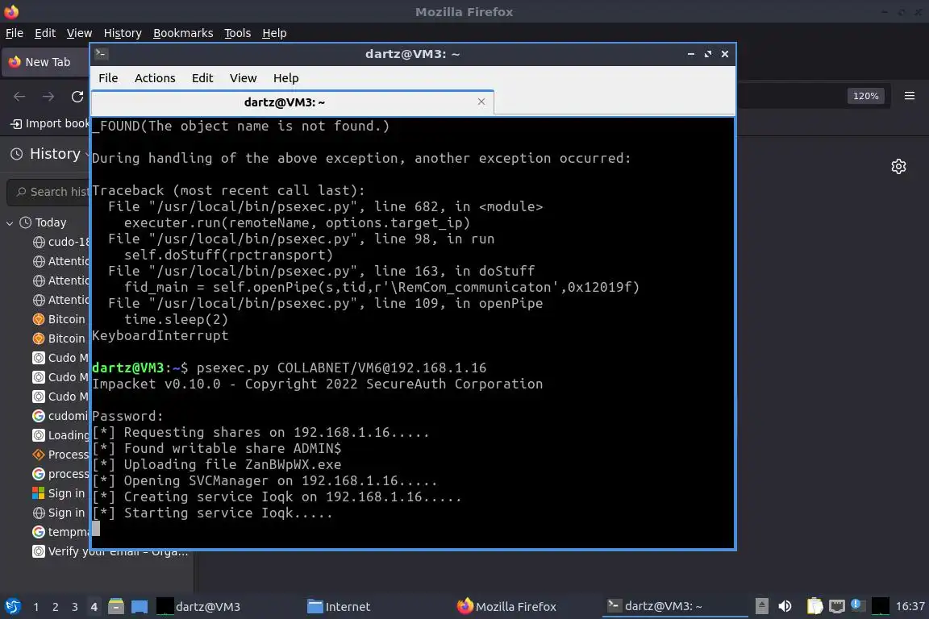Select the New Tab tab in Firefox
929x619 pixels.
click(46, 62)
